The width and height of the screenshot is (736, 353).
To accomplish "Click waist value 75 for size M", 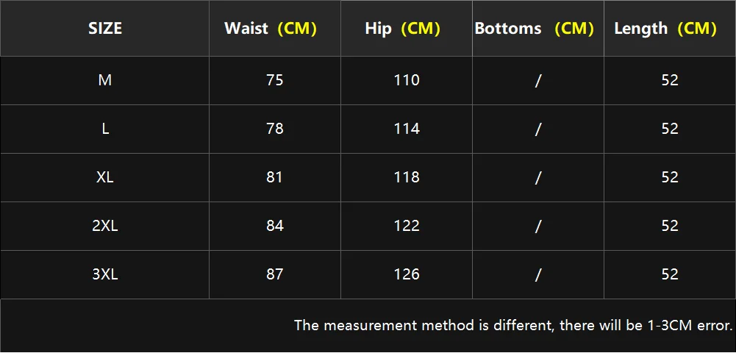I will pyautogui.click(x=275, y=80).
